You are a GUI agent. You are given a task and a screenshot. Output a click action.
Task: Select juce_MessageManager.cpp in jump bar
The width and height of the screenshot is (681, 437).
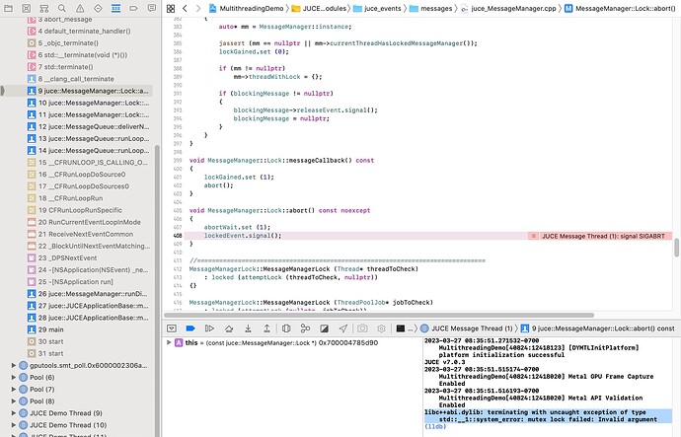(x=508, y=8)
